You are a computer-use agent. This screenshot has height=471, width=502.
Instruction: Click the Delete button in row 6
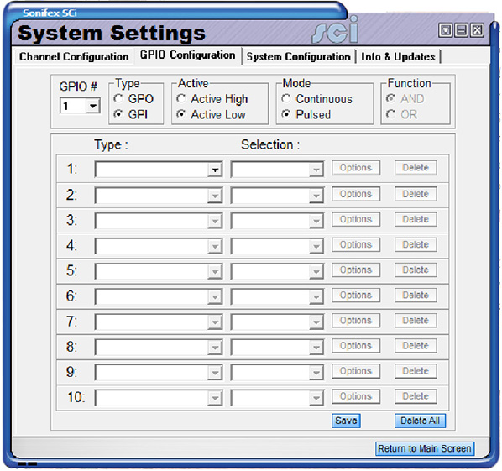click(x=416, y=296)
